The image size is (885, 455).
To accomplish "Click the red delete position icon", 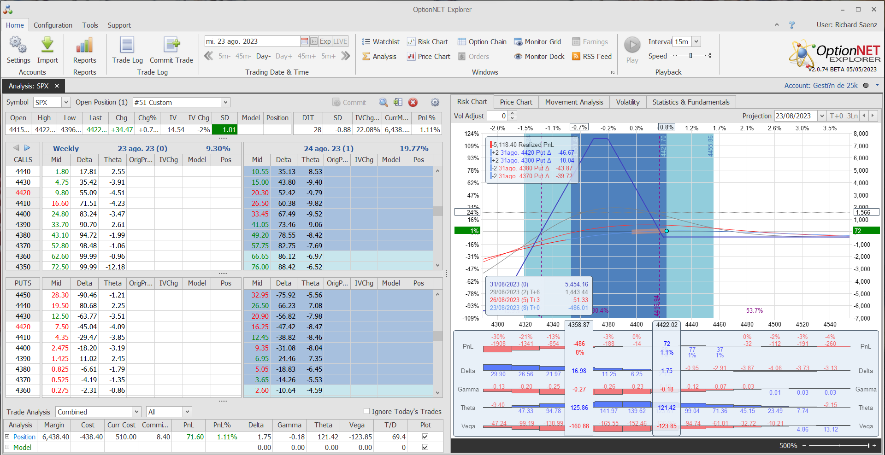I will click(413, 102).
